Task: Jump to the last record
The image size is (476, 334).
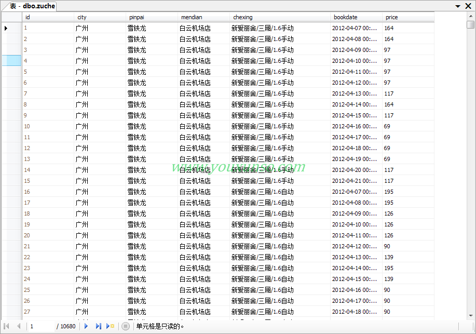Action: tap(98, 326)
